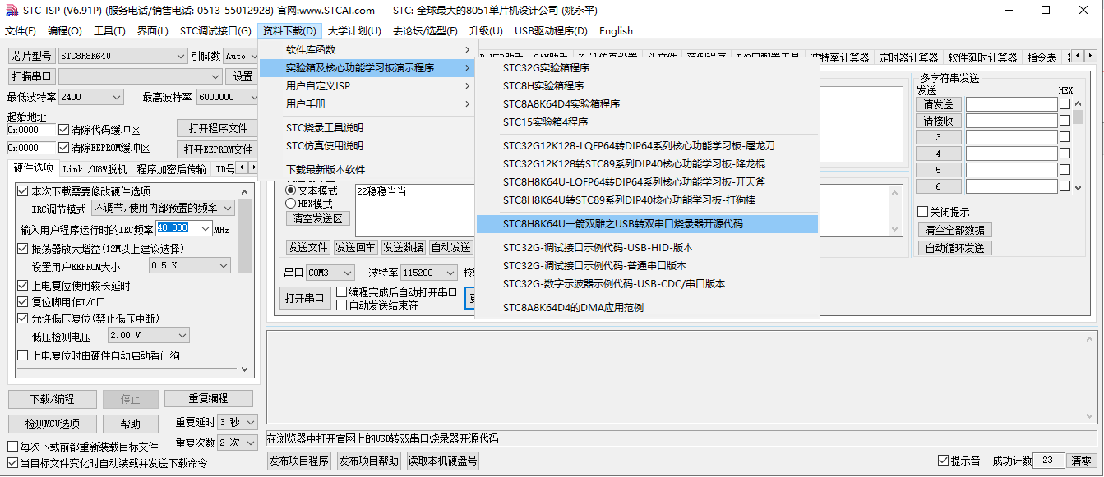Open 定时器计算器 tab
Image resolution: width=1104 pixels, height=477 pixels.
click(x=908, y=58)
